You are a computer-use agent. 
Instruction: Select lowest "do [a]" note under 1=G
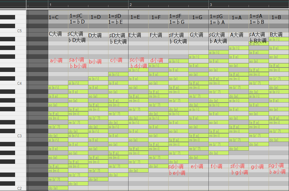198,157
